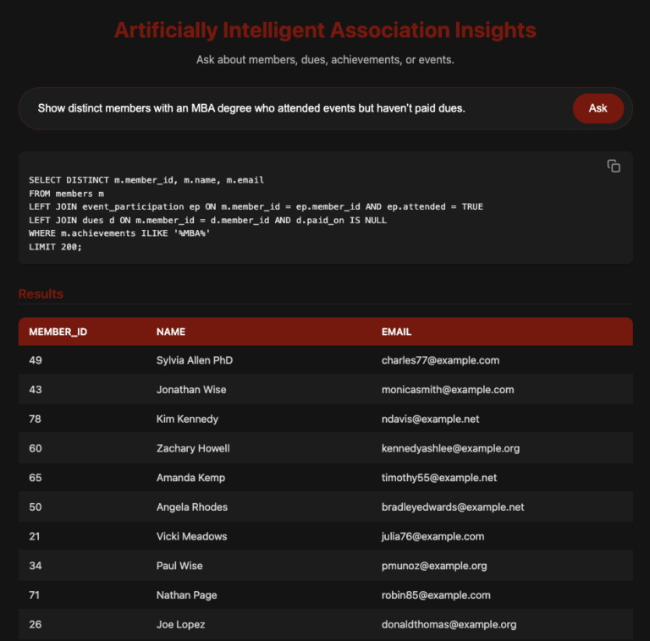The height and width of the screenshot is (641, 650).
Task: Click the MEMBER_ID column header
Action: click(58, 331)
